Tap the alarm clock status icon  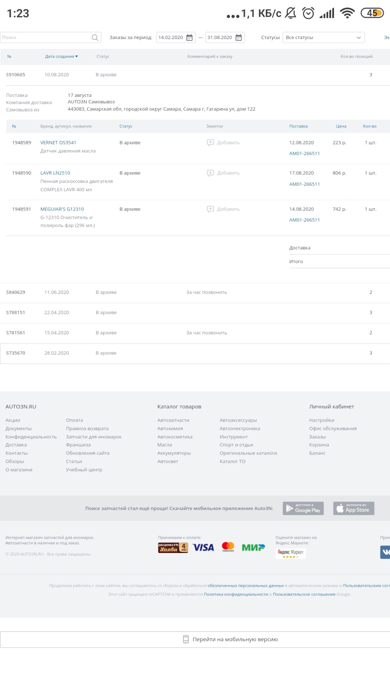click(x=308, y=13)
